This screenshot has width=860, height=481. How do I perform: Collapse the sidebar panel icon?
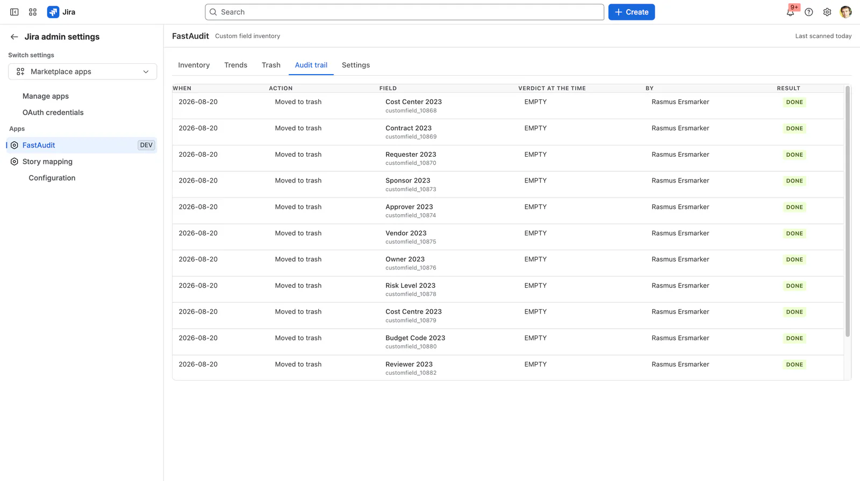[x=15, y=12]
